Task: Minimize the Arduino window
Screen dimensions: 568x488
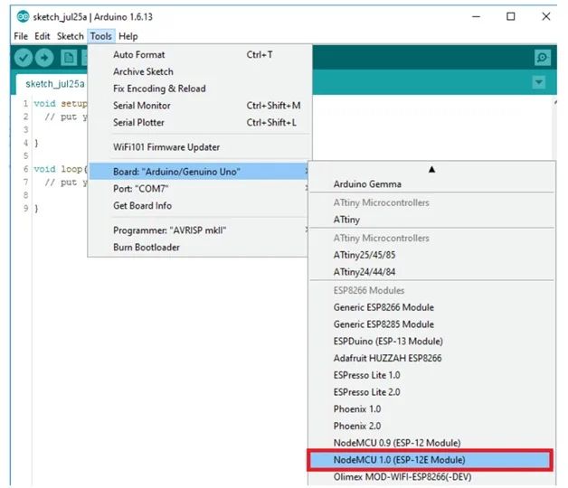Action: 477,16
